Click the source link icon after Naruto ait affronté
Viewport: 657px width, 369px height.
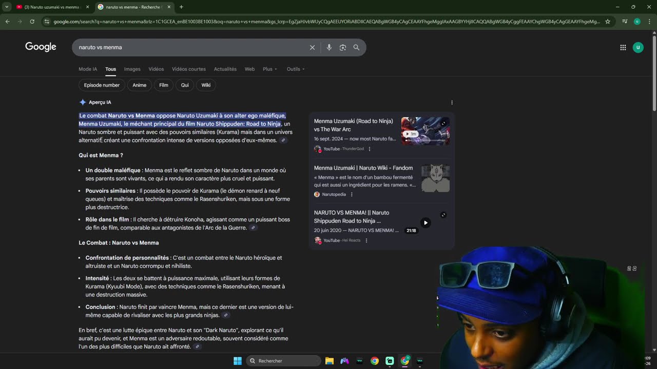(x=197, y=347)
